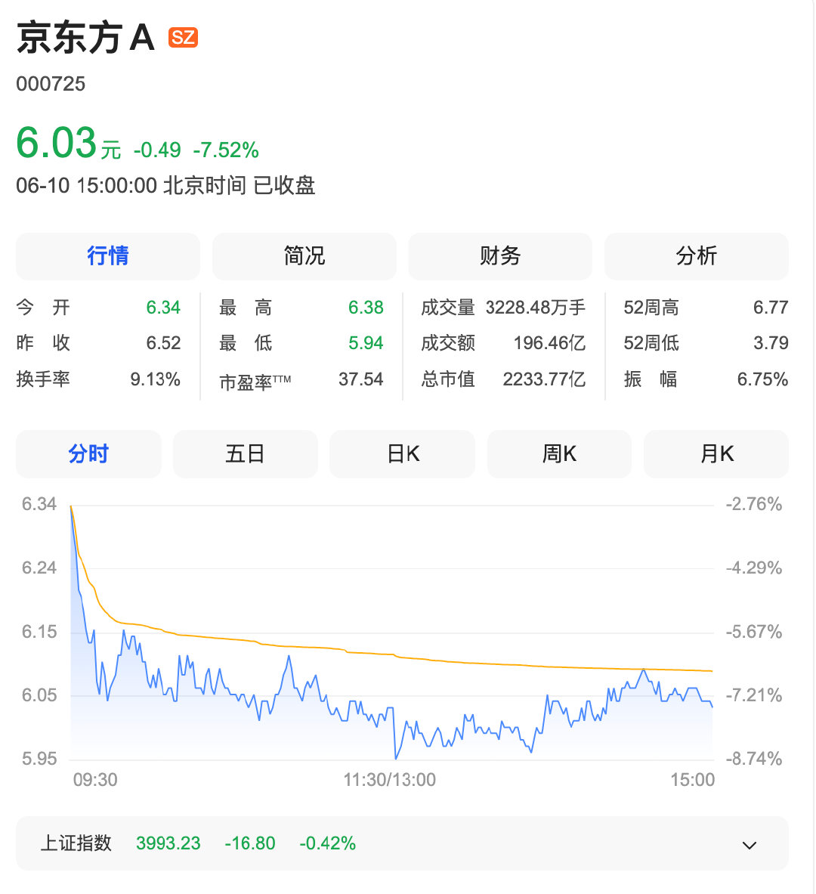
Task: Click the 成交额 value 196.46亿
Action: [550, 342]
